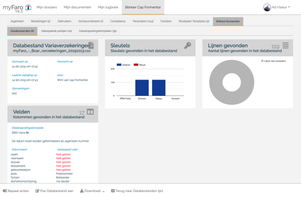Click Niet gelinkt in the klassement row
The width and height of the screenshot is (301, 197).
63,166
